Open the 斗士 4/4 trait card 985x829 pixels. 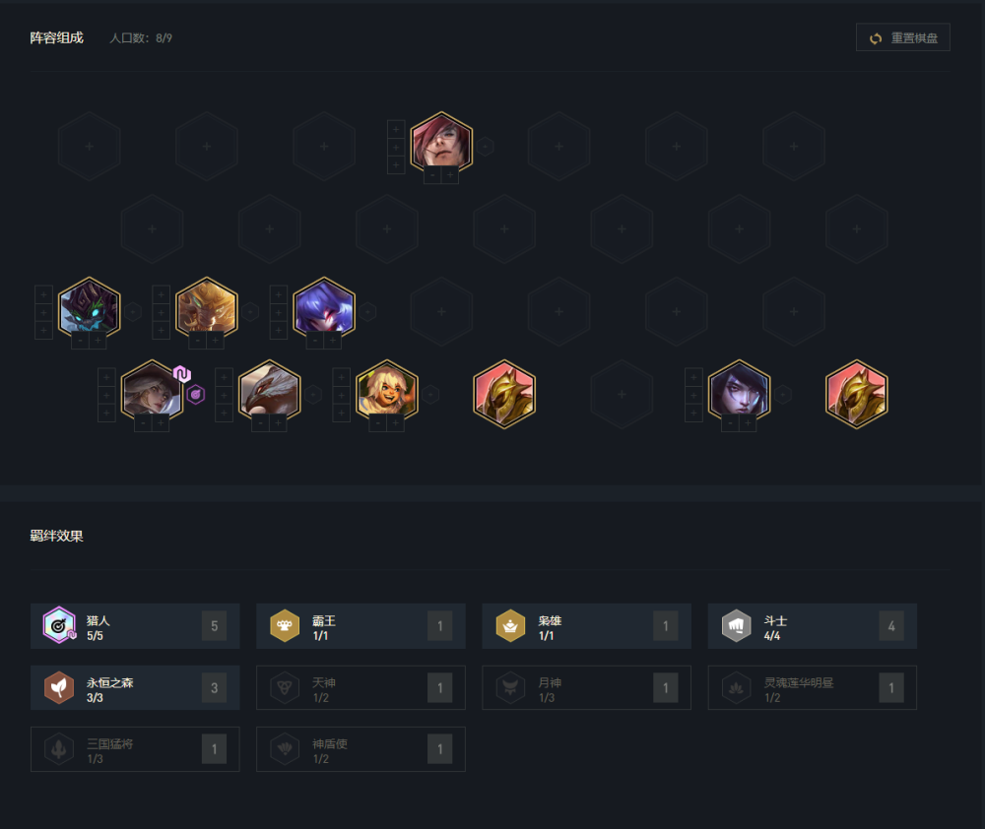pos(813,626)
